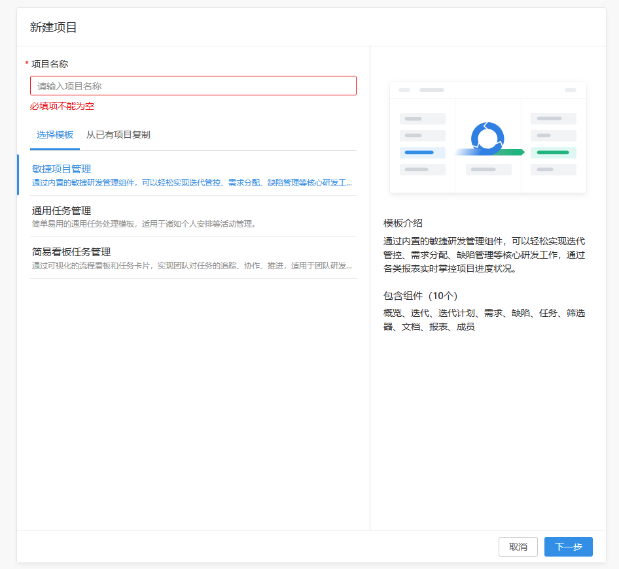Choose the 通用任务管理 template title

coord(62,211)
